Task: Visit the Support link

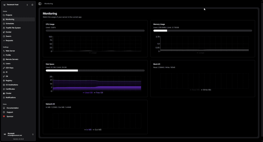Action: (x=10, y=112)
